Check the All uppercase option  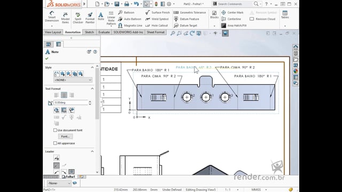coord(55,143)
